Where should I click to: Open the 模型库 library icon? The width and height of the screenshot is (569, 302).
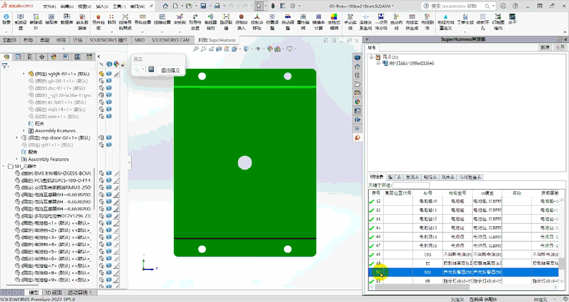pos(51,17)
